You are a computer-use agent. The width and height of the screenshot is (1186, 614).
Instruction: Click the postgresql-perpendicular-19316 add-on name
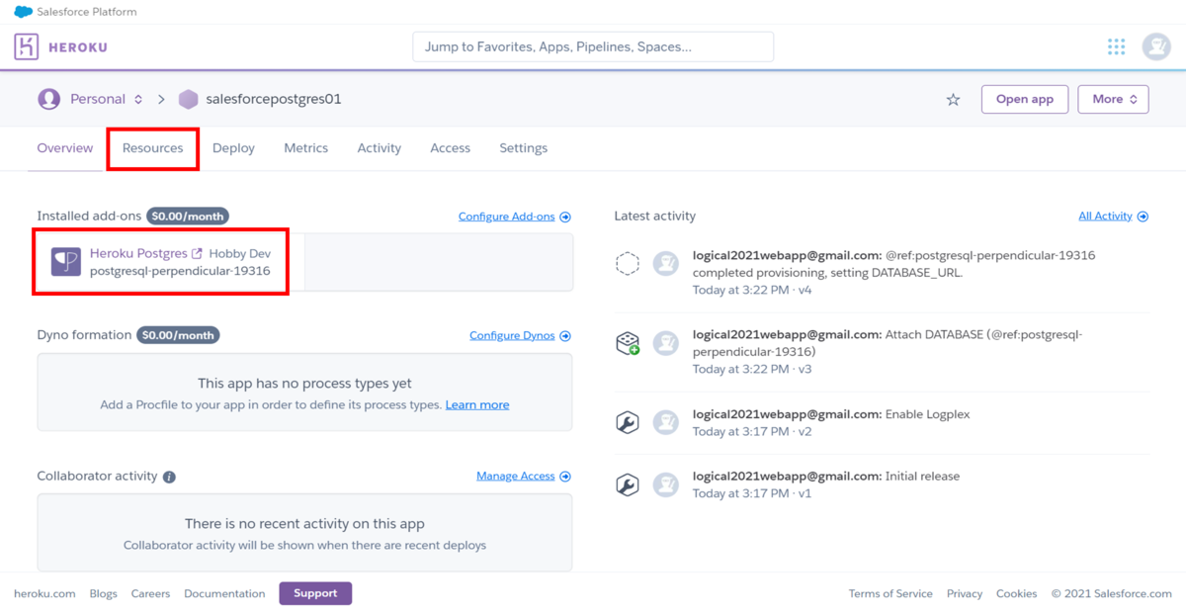point(180,271)
